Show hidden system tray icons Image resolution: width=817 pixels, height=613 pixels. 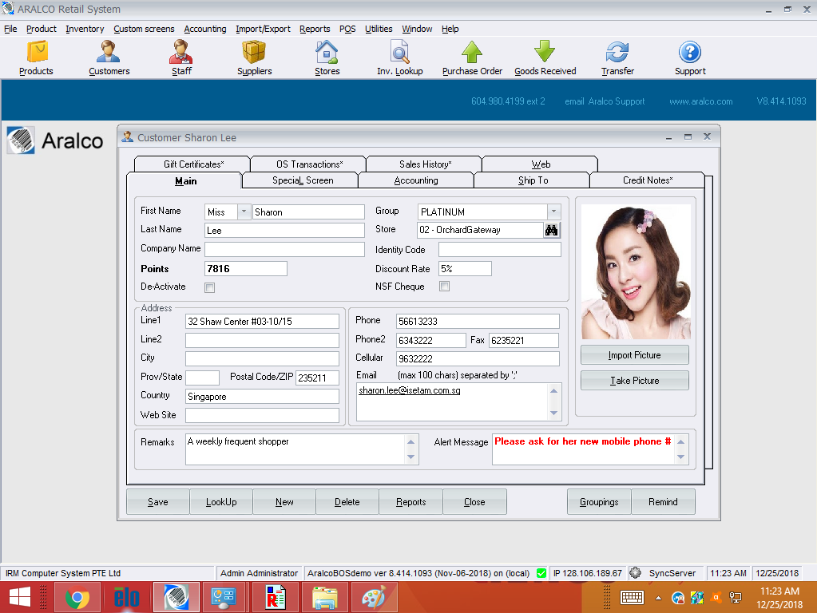pos(659,598)
